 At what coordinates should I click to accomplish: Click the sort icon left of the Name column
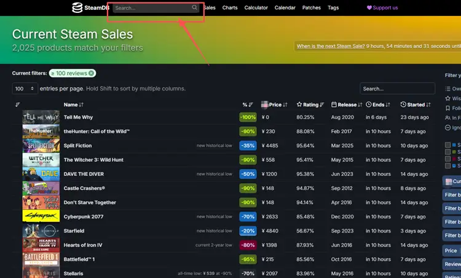(x=18, y=105)
